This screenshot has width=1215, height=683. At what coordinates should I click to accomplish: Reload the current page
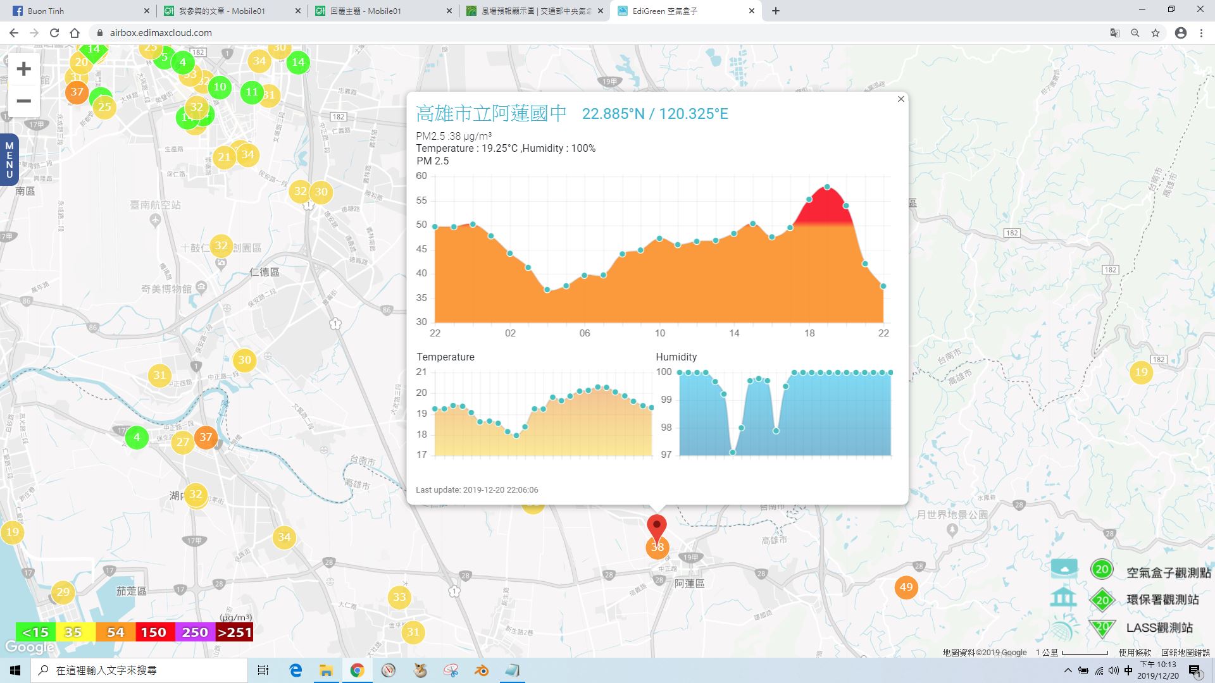[54, 33]
